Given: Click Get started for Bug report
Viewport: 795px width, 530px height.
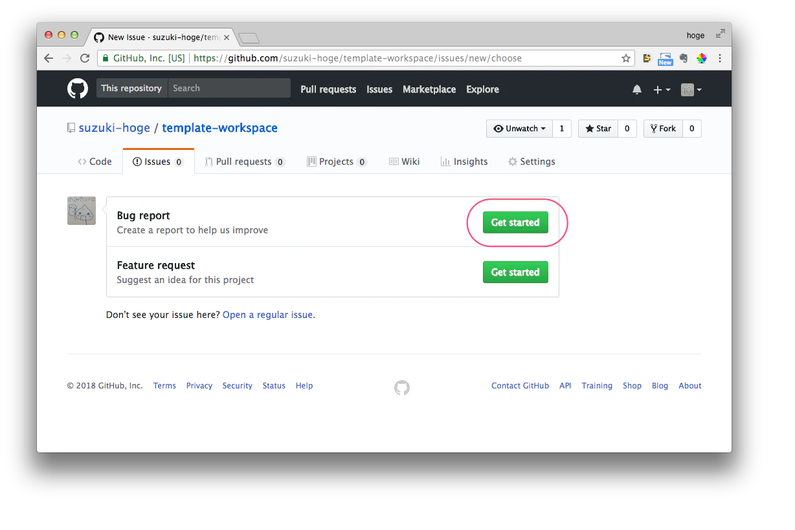Looking at the screenshot, I should pyautogui.click(x=515, y=222).
